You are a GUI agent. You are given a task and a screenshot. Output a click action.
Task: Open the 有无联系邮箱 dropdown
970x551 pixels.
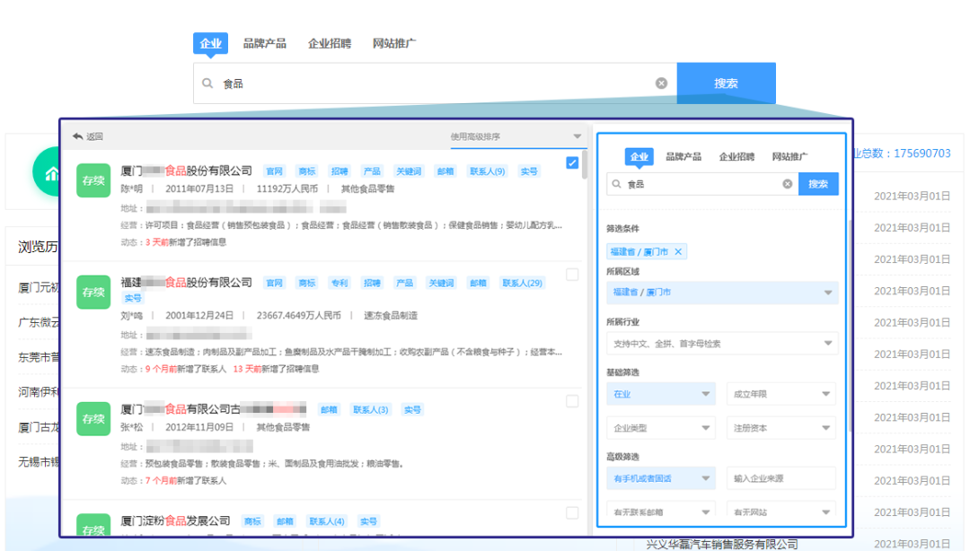[x=661, y=511]
